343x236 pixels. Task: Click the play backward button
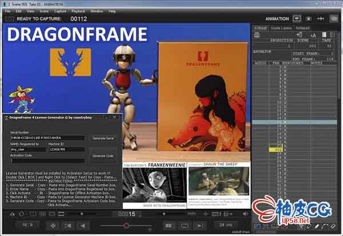pyautogui.click(x=83, y=226)
